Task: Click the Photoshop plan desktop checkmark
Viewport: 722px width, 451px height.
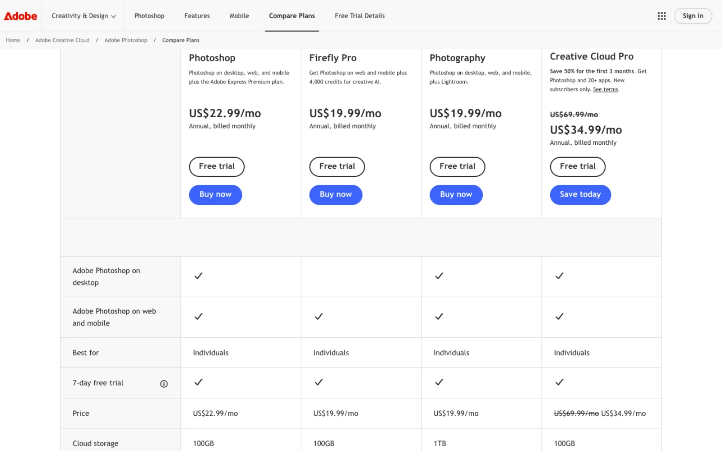Action: [198, 276]
